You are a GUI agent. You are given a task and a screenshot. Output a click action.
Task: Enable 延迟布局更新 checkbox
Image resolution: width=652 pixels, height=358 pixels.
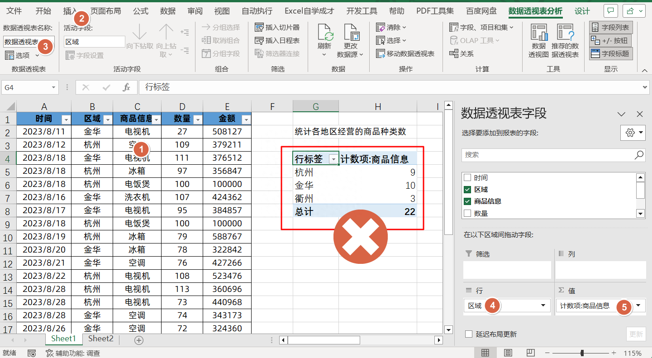469,334
